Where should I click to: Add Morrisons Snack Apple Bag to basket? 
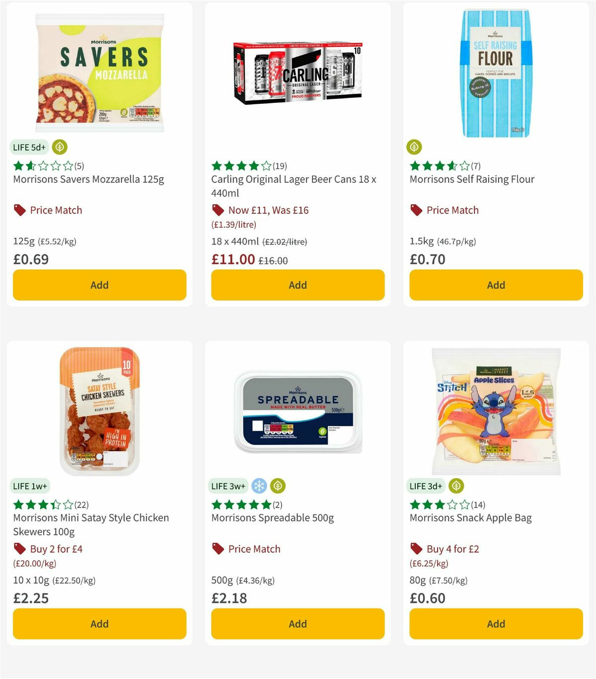pyautogui.click(x=495, y=624)
